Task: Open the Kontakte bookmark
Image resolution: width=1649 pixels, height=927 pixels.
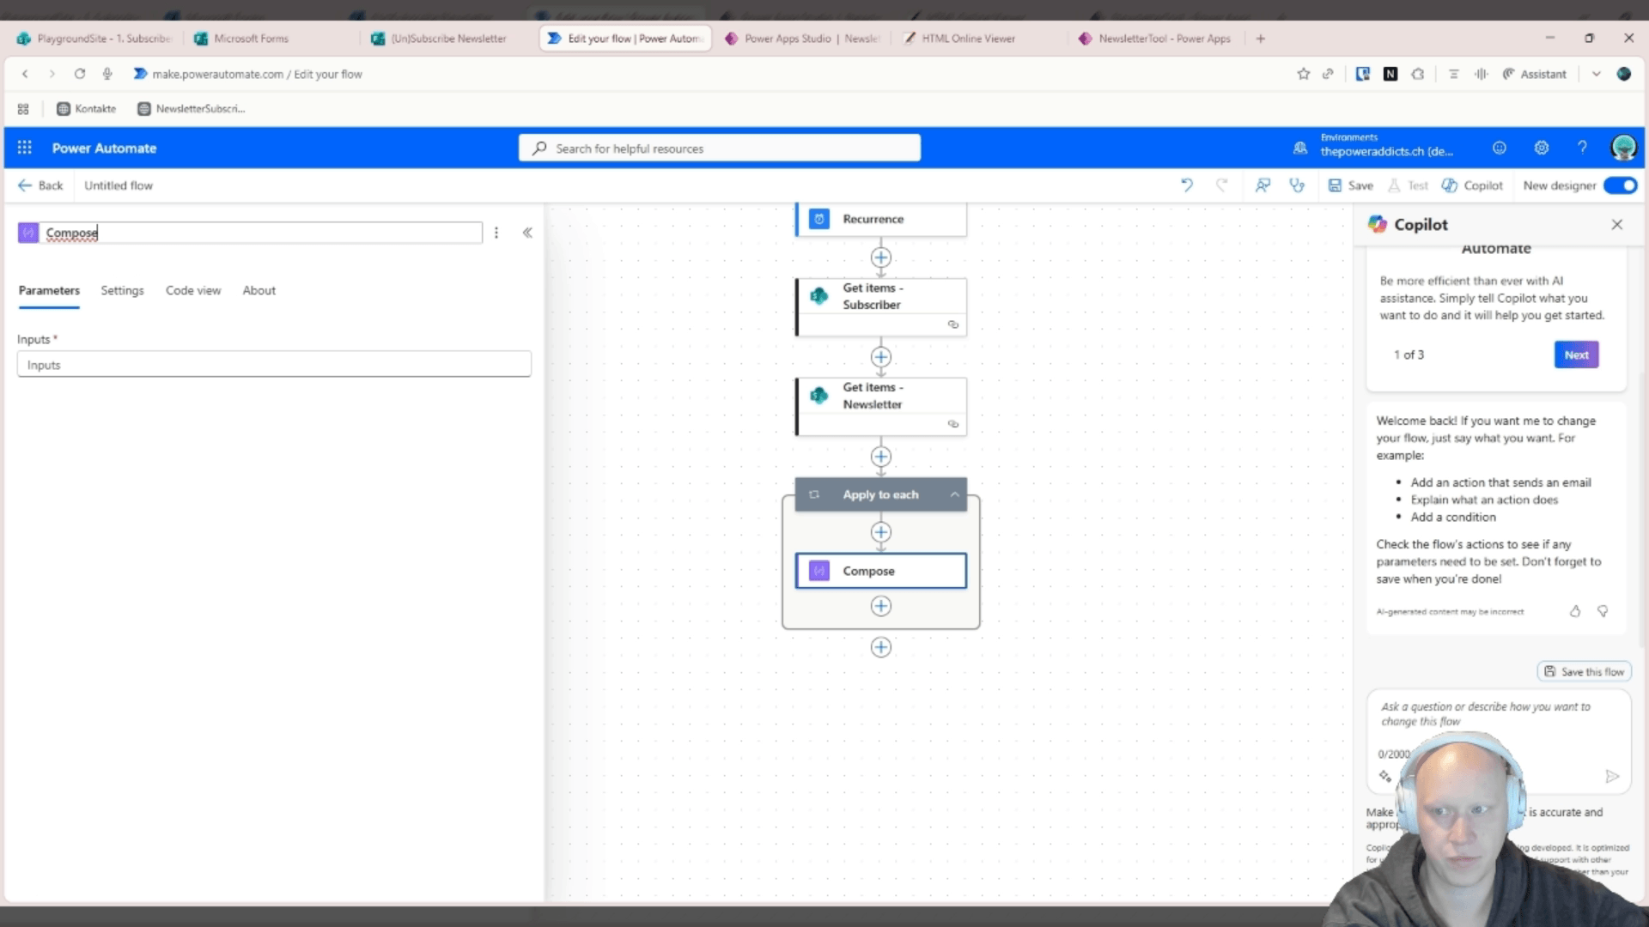Action: [x=86, y=109]
